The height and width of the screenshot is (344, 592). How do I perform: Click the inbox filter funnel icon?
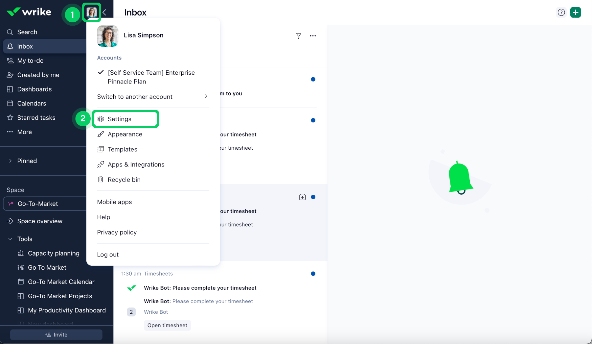point(298,36)
